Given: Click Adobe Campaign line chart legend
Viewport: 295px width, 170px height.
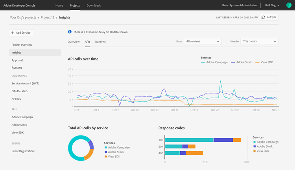Looking at the screenshot, I should coord(214,62).
